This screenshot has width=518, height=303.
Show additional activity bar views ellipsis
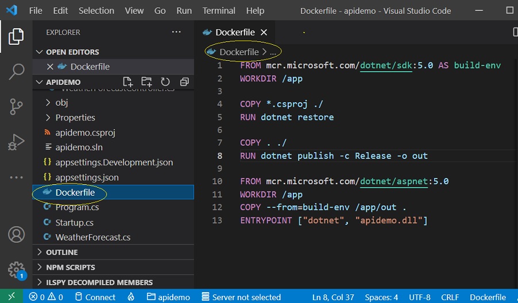click(x=16, y=177)
